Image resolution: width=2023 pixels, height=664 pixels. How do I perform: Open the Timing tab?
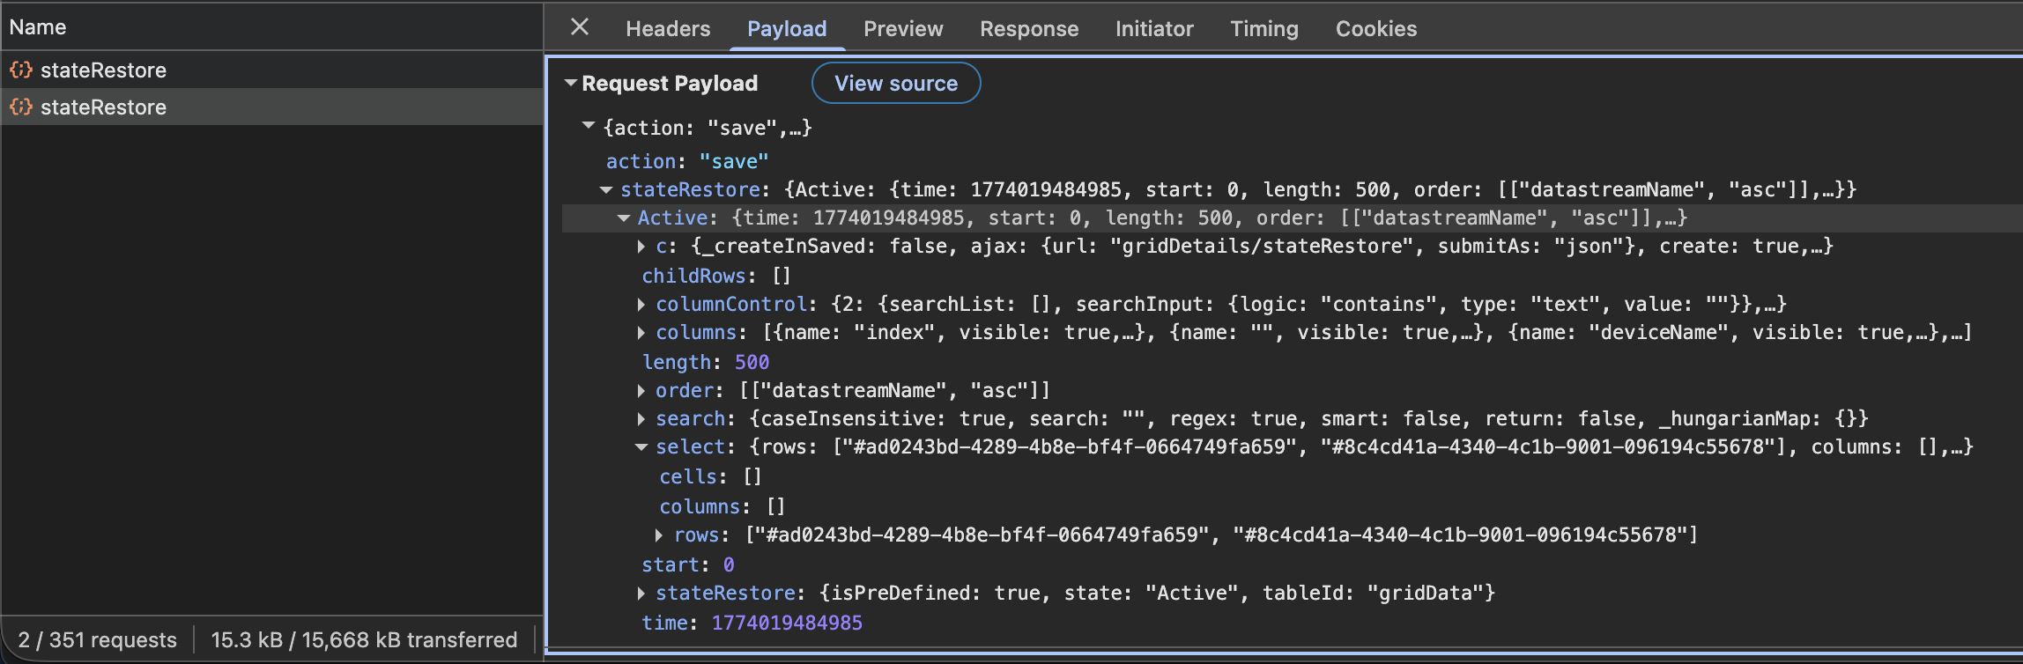(x=1263, y=29)
